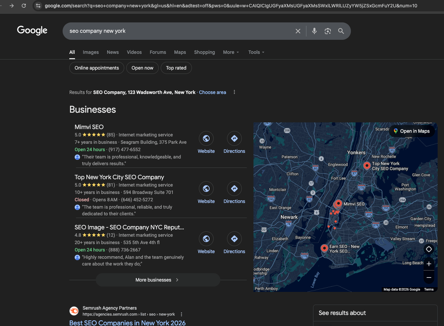Screen dimensions: 444x326
Task: Toggle the Top rated filter chip
Action: [176, 68]
